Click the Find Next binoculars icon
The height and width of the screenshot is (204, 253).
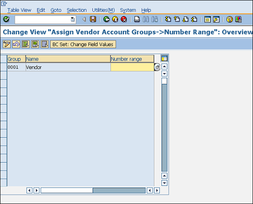155,19
